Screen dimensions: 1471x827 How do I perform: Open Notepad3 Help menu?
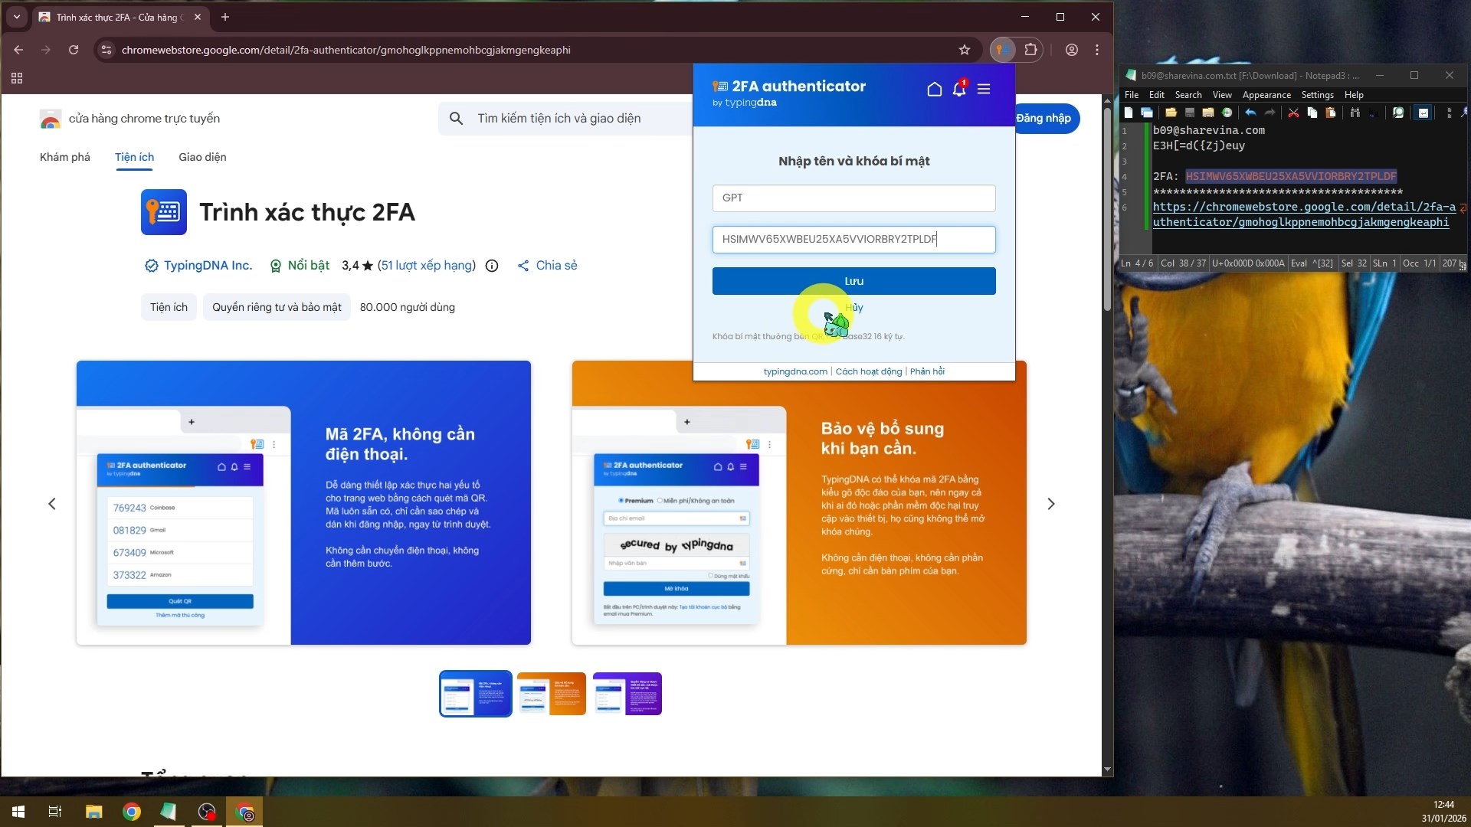tap(1354, 95)
